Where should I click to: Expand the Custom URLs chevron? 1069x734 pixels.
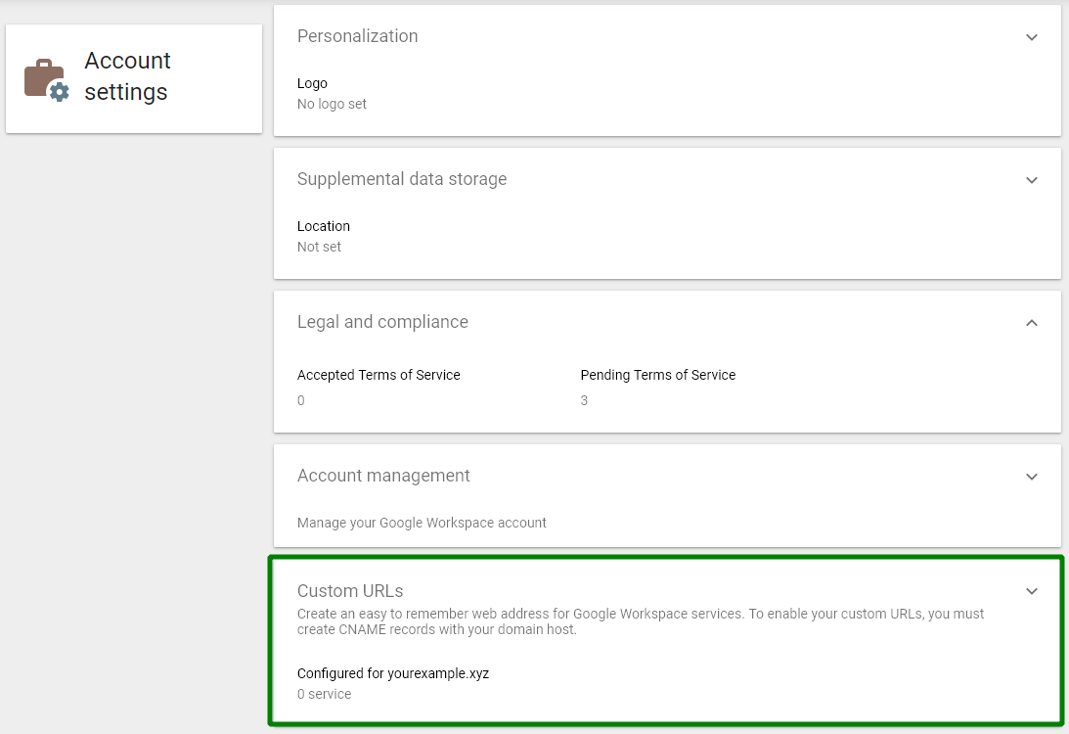(1031, 591)
